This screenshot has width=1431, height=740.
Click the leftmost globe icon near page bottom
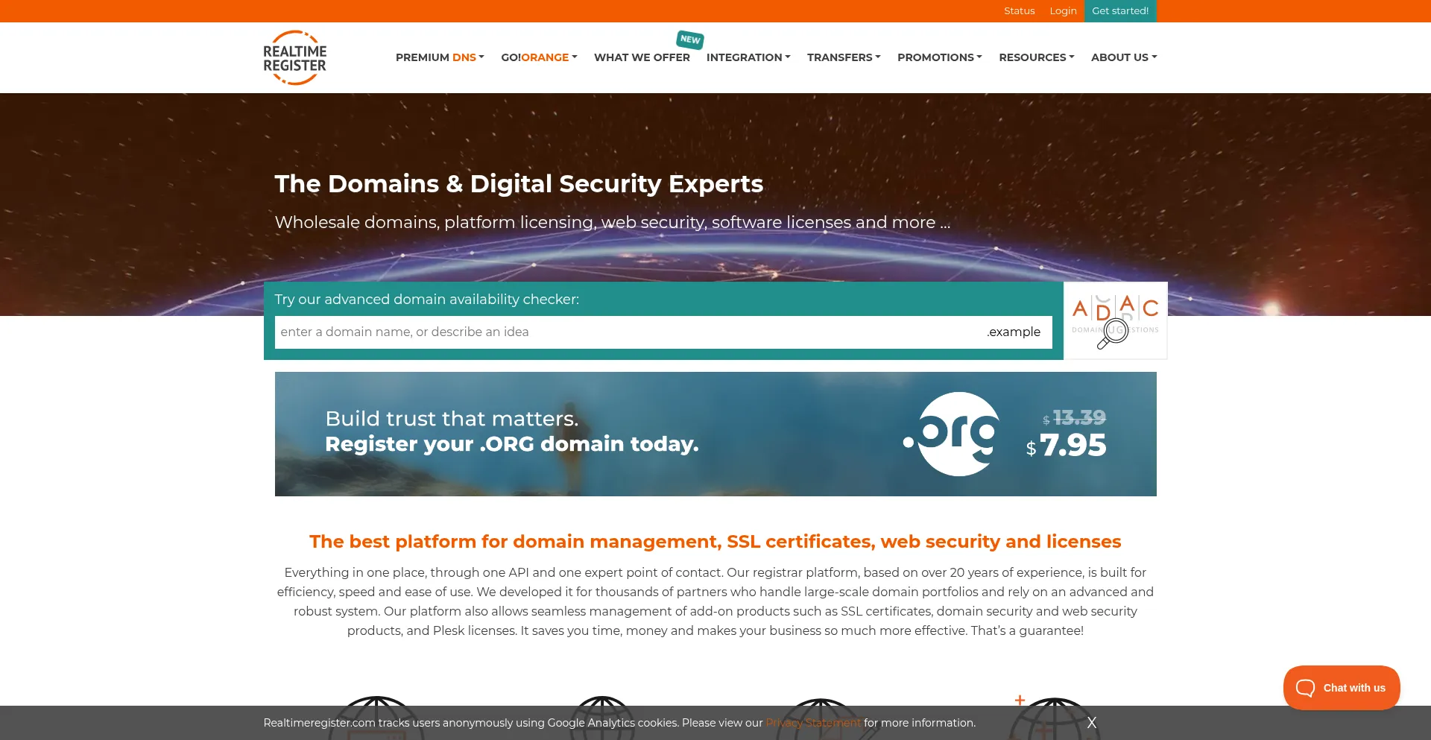pyautogui.click(x=376, y=718)
